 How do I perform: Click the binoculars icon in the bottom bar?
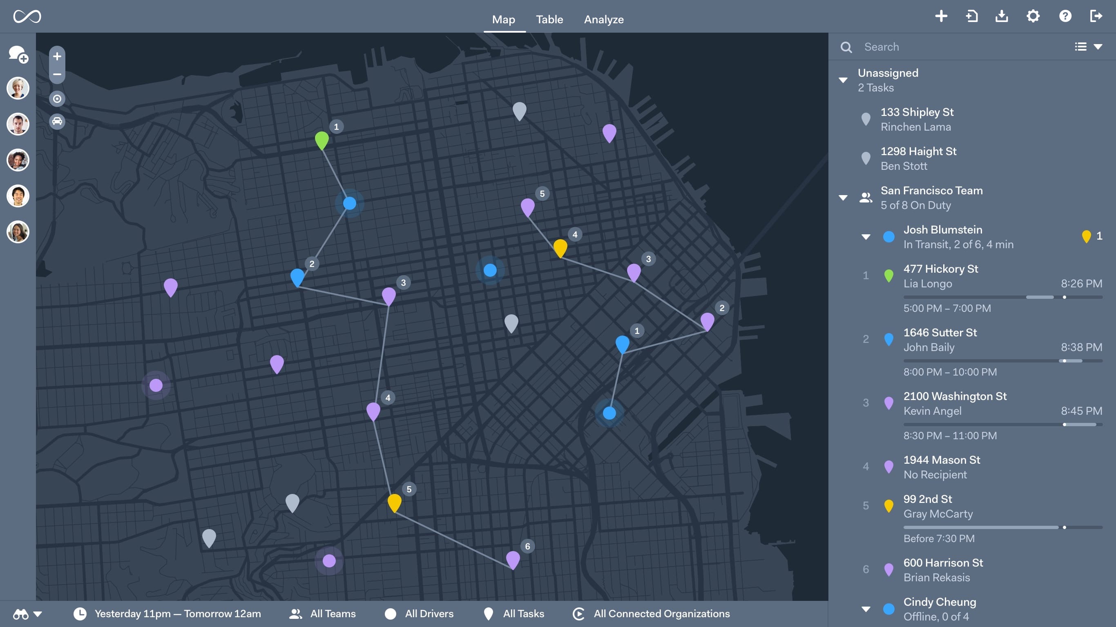point(20,614)
